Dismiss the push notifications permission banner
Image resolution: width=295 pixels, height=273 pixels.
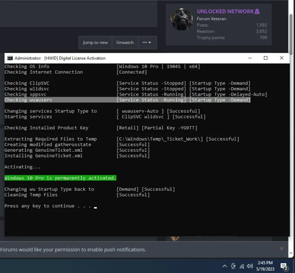coord(281,249)
